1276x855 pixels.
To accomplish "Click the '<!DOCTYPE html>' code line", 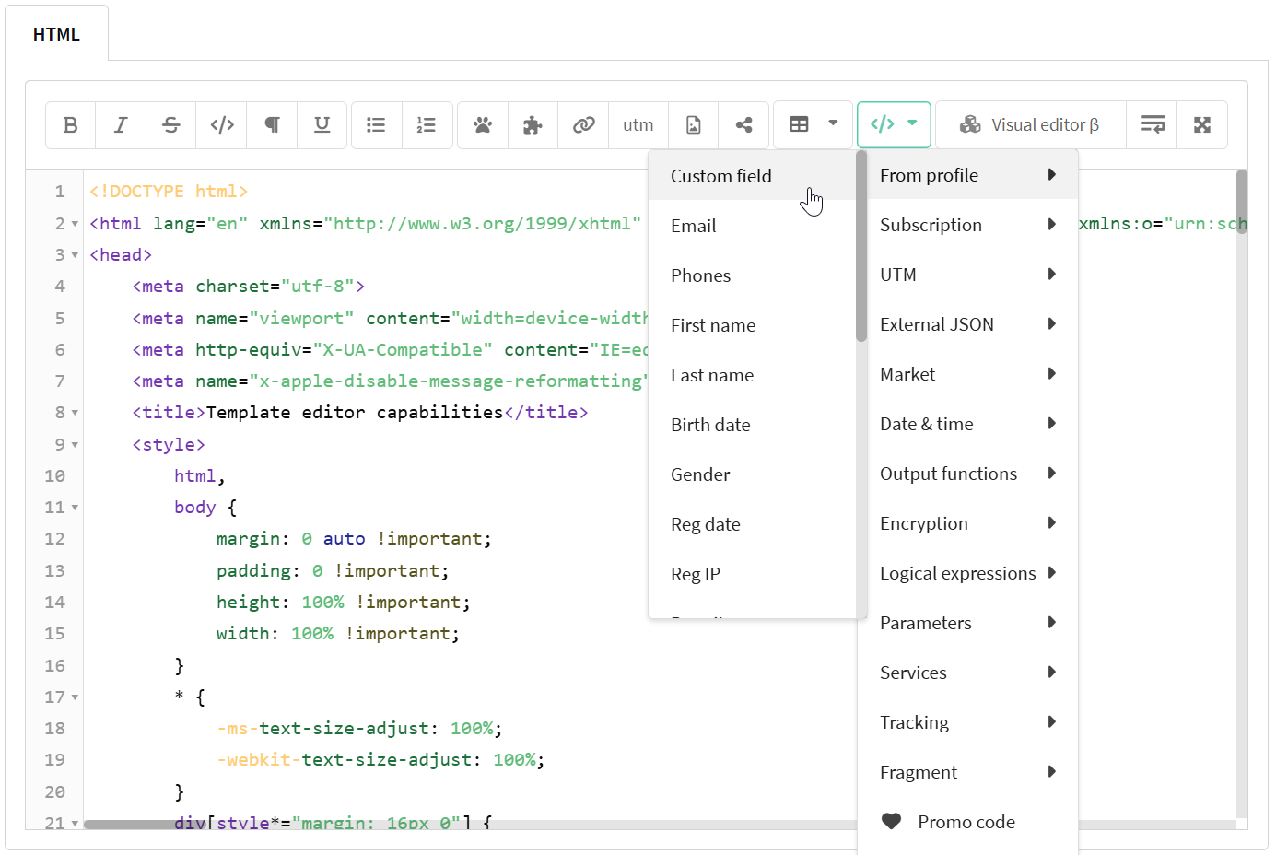I will pyautogui.click(x=169, y=192).
